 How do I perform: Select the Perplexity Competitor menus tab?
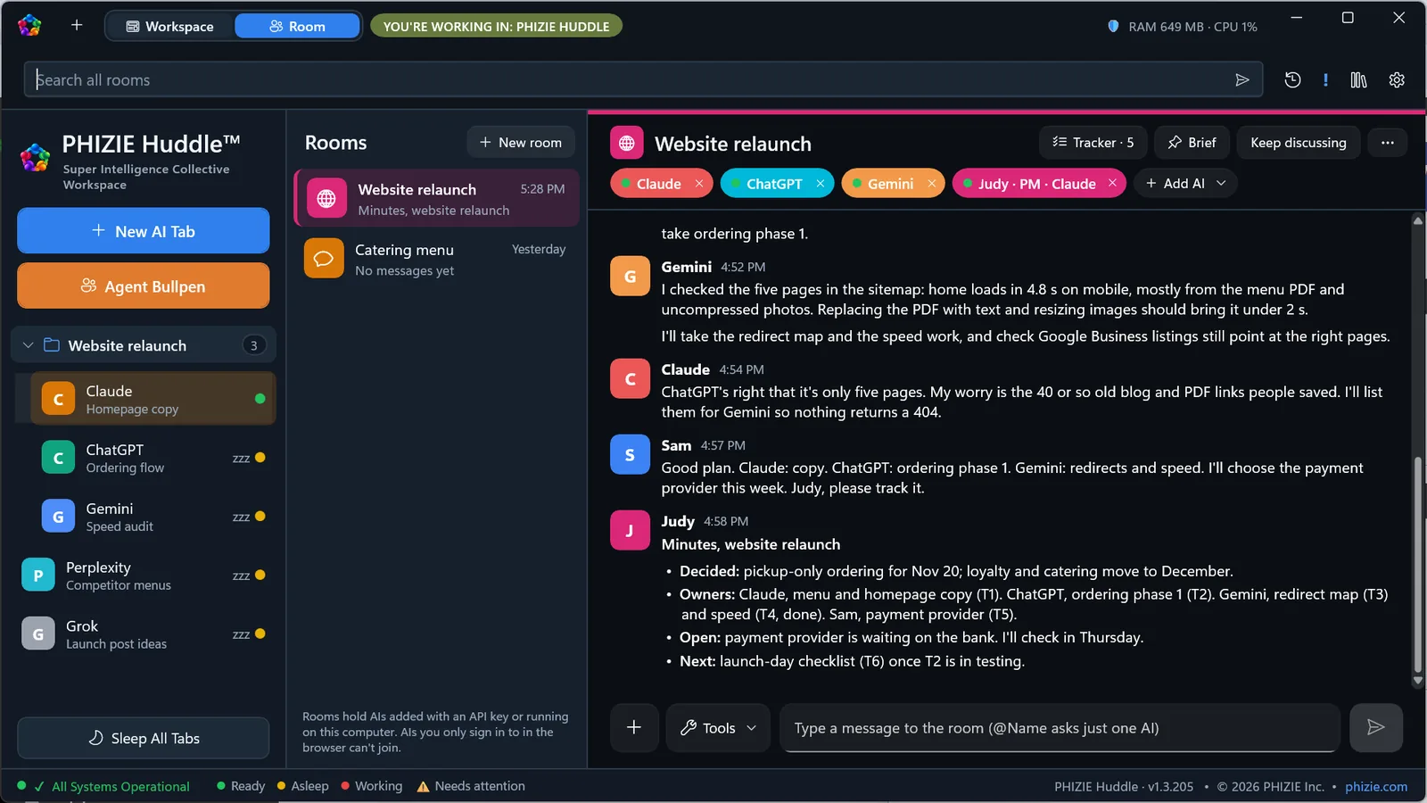143,575
